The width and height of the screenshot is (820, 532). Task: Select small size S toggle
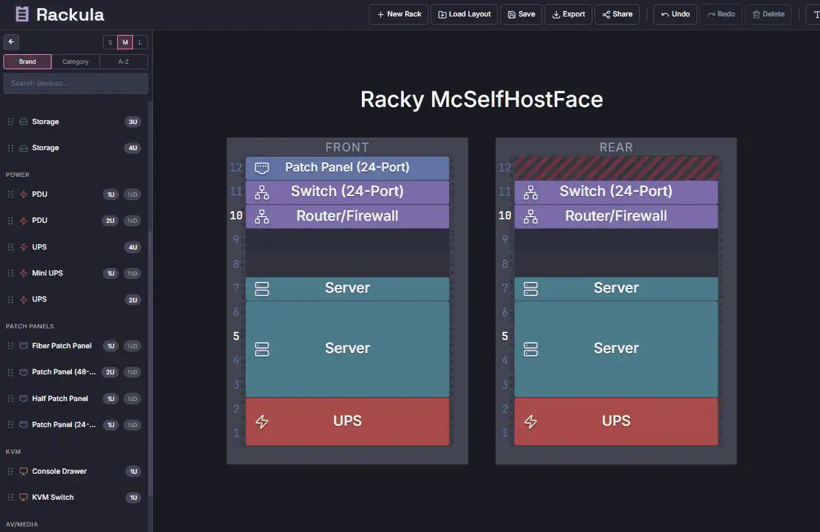coord(110,43)
